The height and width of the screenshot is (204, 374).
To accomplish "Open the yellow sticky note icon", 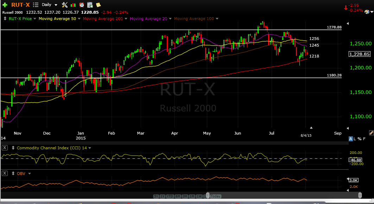I will click(98, 5).
